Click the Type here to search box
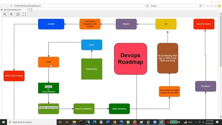 click(32, 122)
